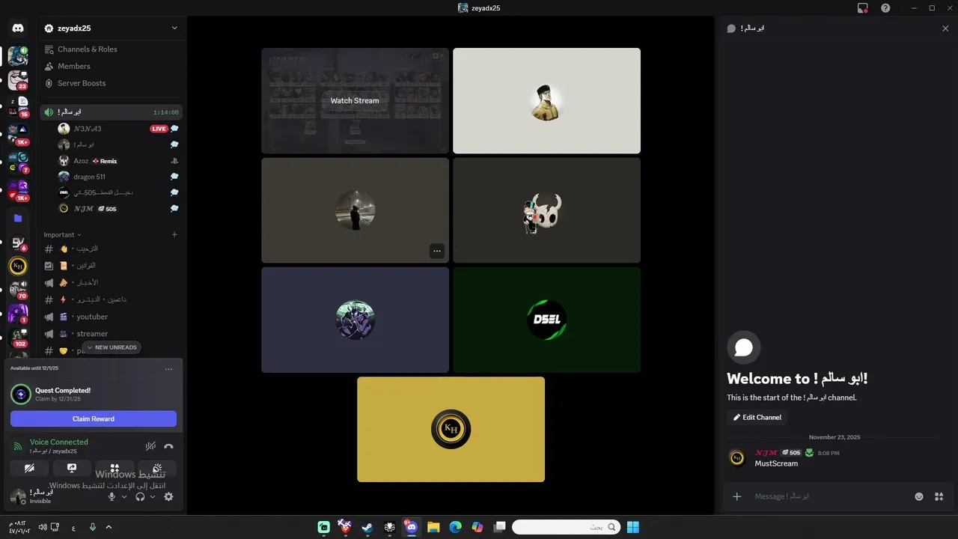The width and height of the screenshot is (958, 539).
Task: Open taskbar volume control
Action: tap(43, 527)
